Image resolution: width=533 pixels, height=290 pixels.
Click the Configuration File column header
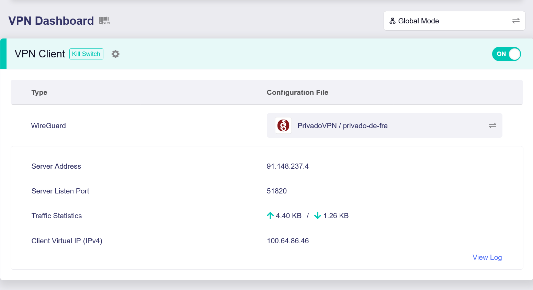pyautogui.click(x=297, y=92)
